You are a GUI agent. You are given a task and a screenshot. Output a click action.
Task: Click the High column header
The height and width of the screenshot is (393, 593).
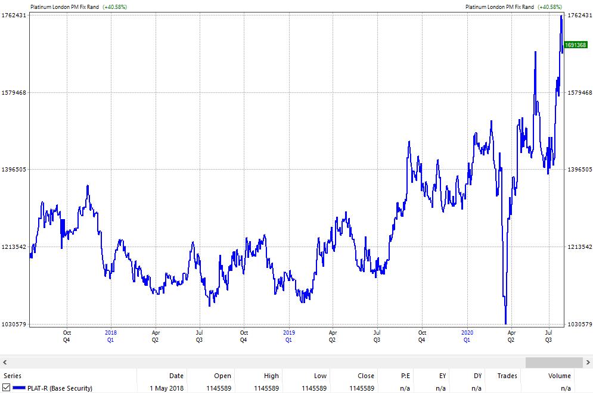pos(271,376)
